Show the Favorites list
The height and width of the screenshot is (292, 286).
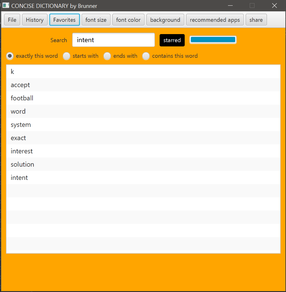click(x=65, y=20)
